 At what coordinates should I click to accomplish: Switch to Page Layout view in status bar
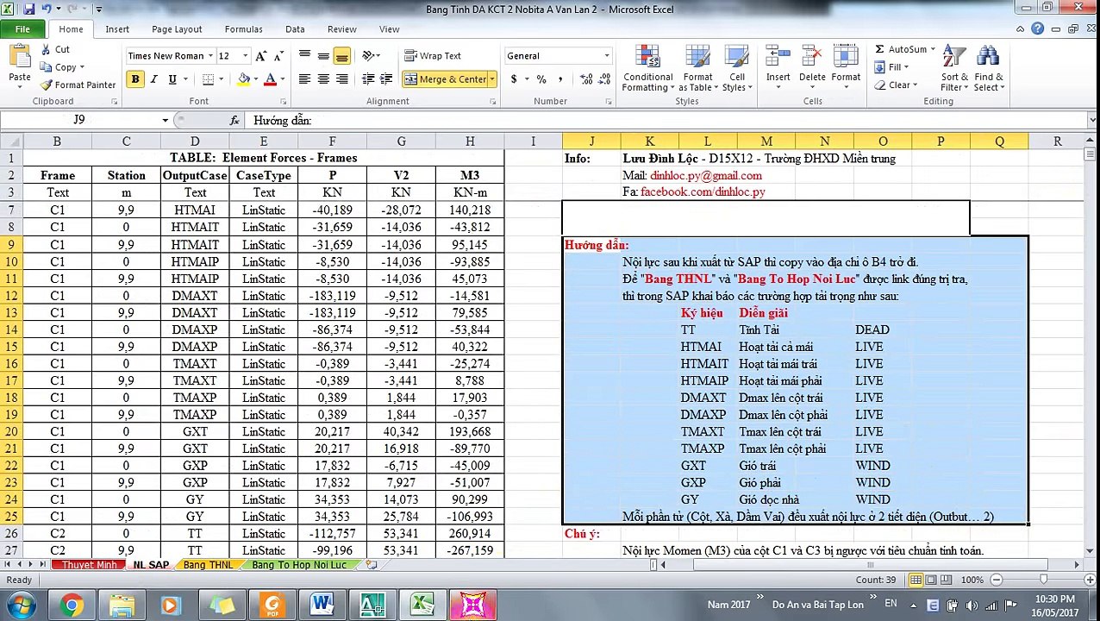pyautogui.click(x=933, y=580)
